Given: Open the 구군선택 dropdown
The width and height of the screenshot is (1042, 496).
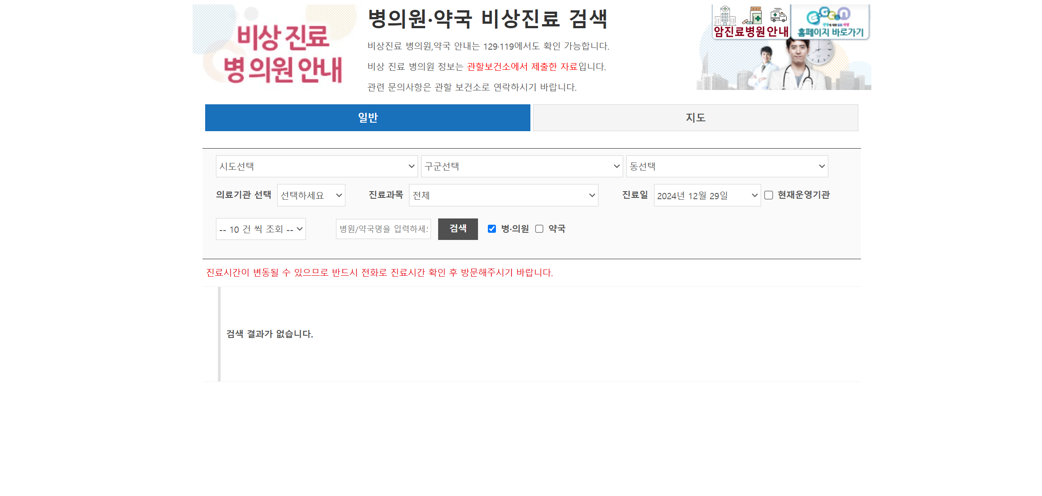Looking at the screenshot, I should (x=521, y=166).
